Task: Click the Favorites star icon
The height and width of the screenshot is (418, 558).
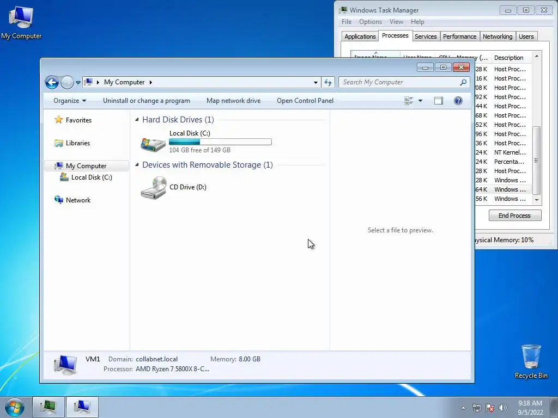Action: point(58,120)
